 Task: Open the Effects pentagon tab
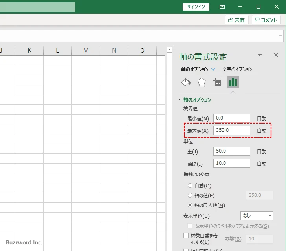point(202,82)
